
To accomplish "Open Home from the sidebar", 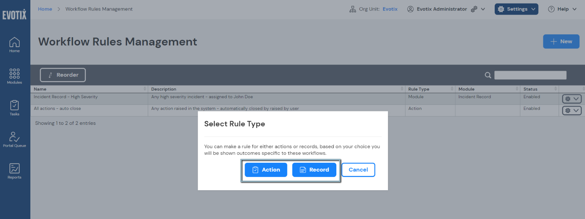I will (15, 45).
